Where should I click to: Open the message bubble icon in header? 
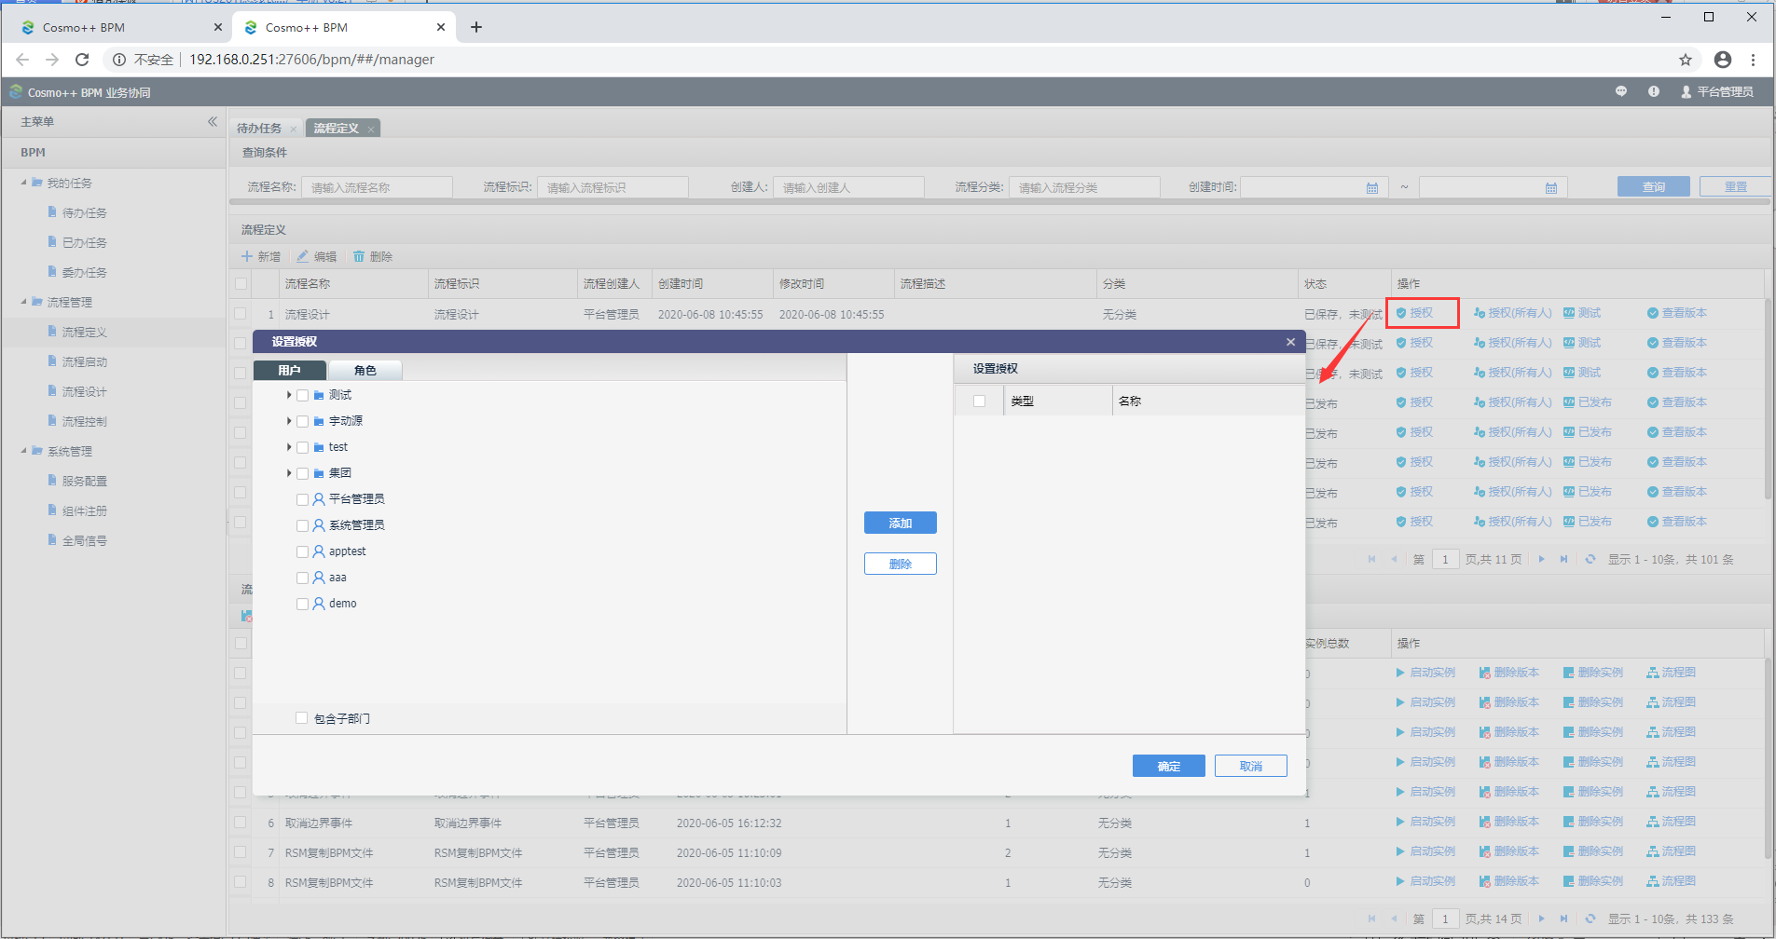1621,91
